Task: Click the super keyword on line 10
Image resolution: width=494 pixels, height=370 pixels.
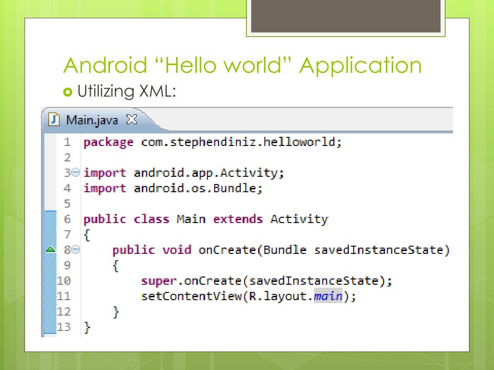Action: (158, 281)
